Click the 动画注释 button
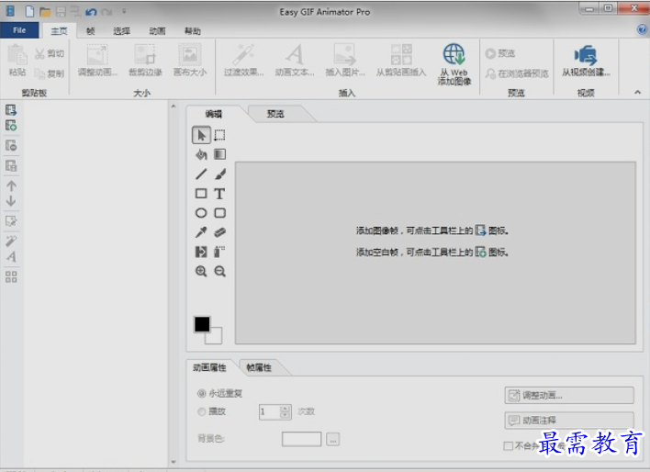Viewport: 650px width, 472px height. (569, 421)
